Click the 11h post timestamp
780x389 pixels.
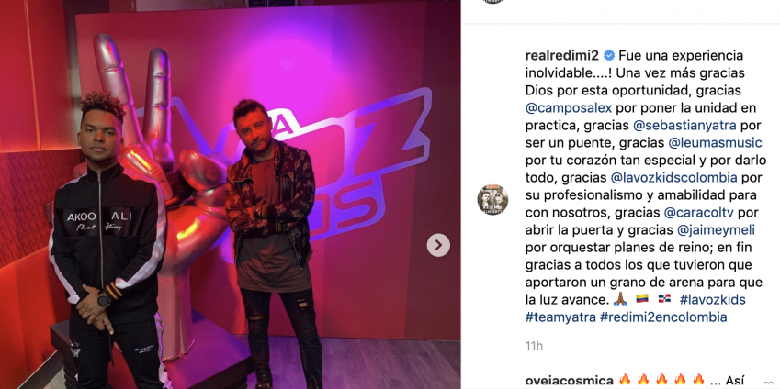[x=535, y=346]
